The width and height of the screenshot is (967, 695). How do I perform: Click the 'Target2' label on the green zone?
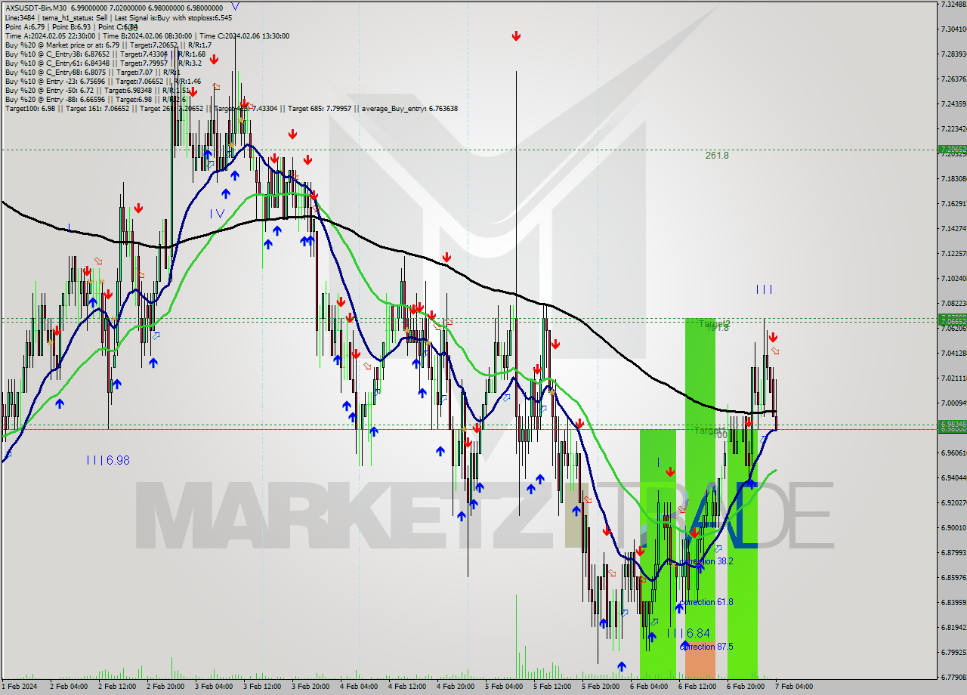pyautogui.click(x=714, y=323)
